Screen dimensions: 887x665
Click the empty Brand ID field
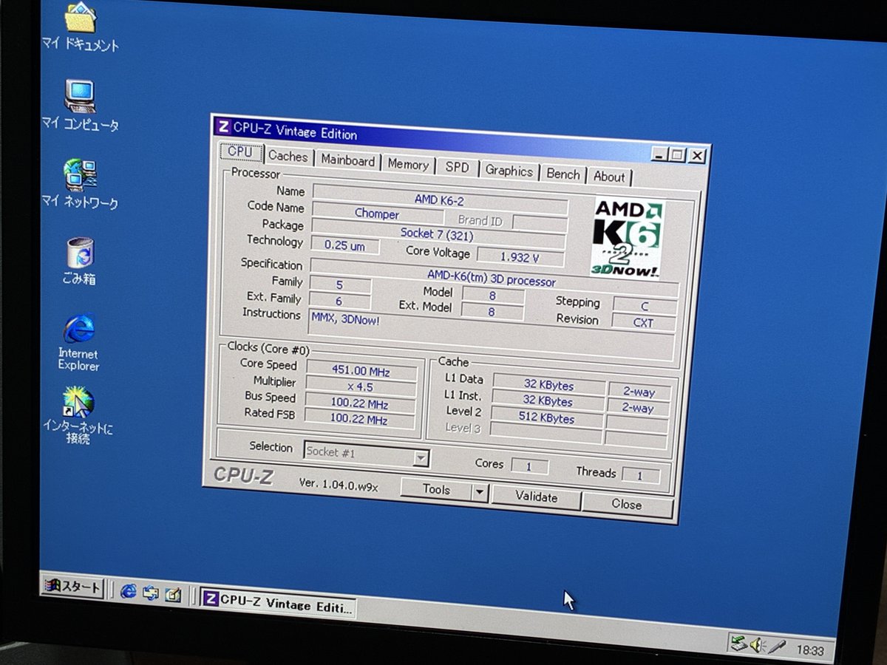click(540, 223)
